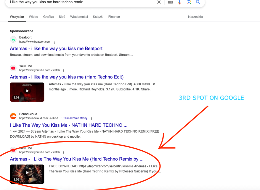This screenshot has width=260, height=190.
Task: Switch to the Grafika tab
Action: click(48, 17)
